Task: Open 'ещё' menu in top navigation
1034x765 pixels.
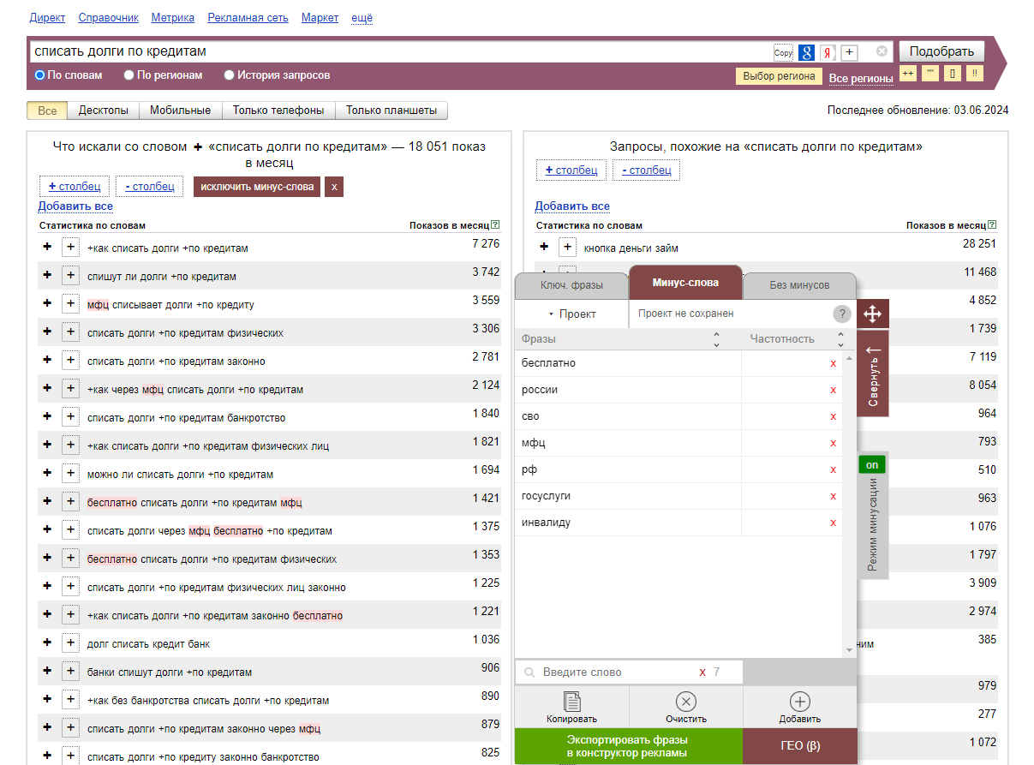Action: pos(362,18)
